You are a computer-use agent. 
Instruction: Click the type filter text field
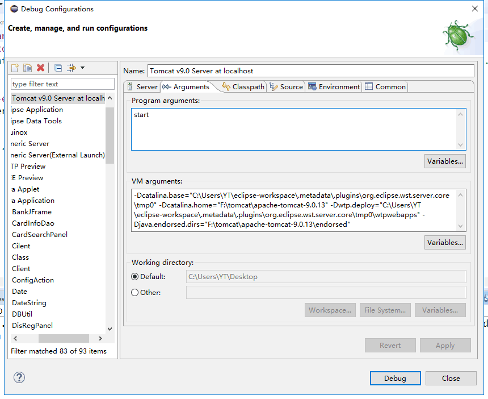tap(62, 84)
